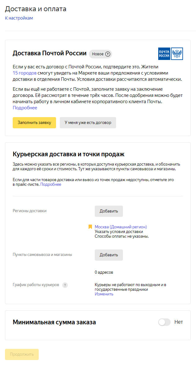
Task: Open the «15 городов» link
Action: (21, 73)
